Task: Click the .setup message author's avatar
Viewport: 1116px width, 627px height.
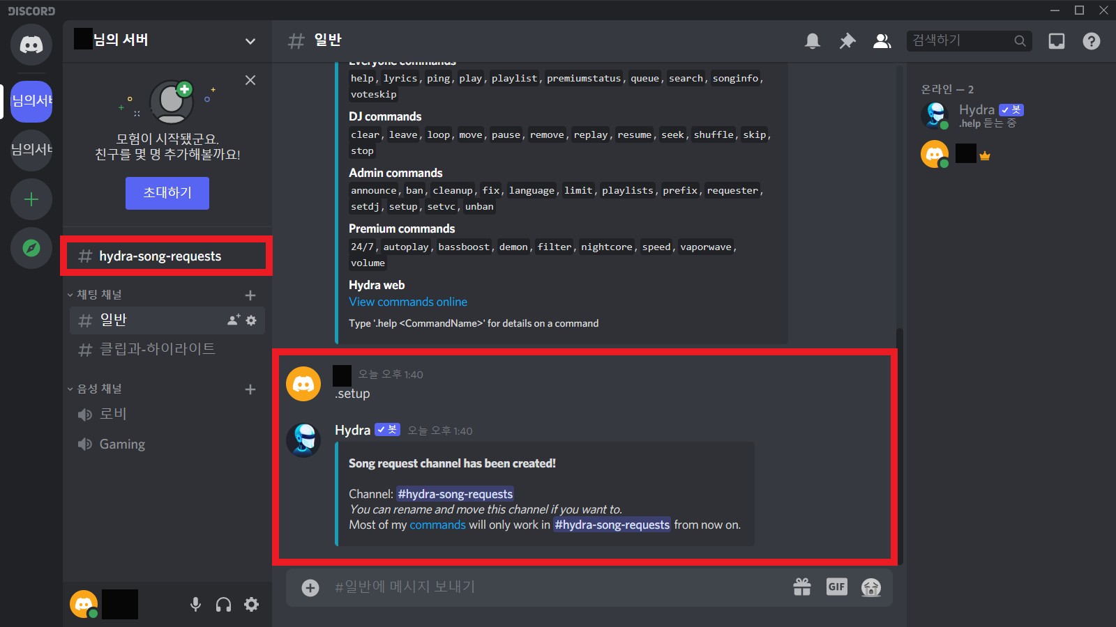Action: (303, 384)
